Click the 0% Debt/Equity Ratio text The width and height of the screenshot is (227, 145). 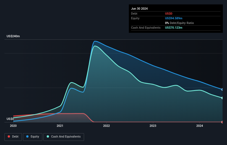click(179, 23)
